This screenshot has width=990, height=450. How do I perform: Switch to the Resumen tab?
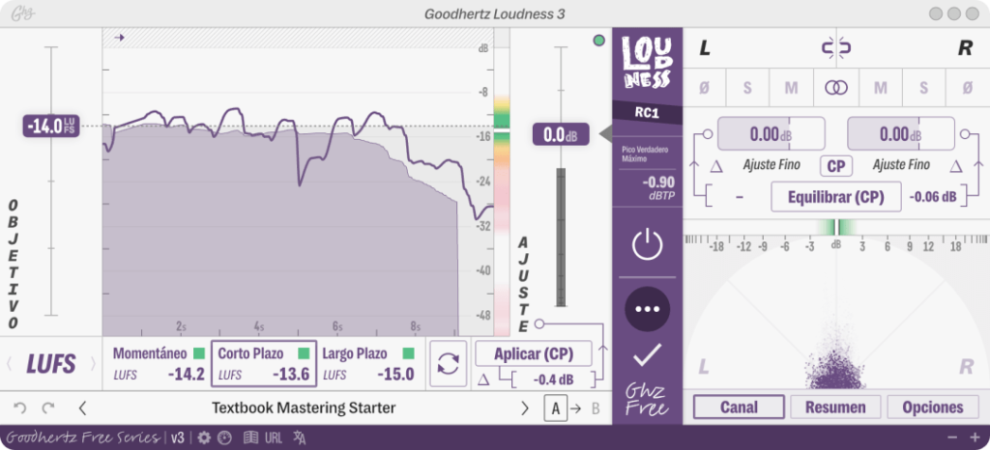tap(836, 408)
